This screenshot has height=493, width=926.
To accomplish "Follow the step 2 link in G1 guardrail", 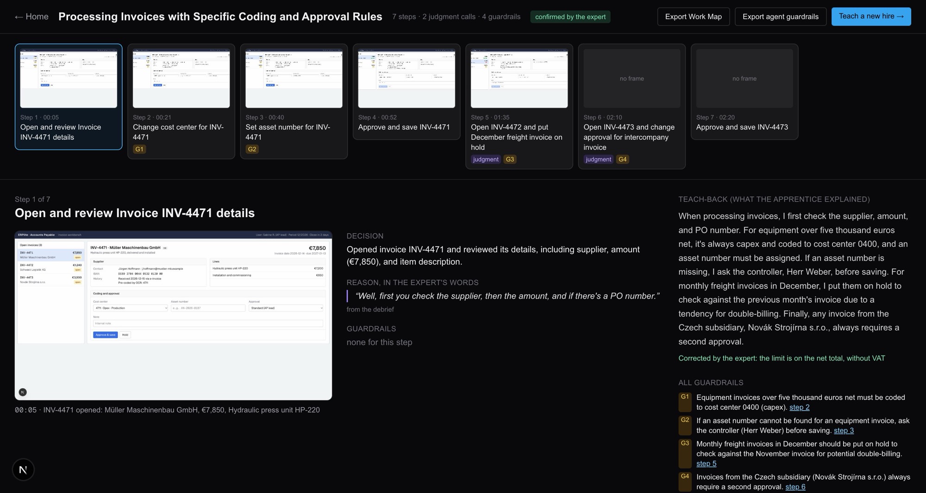I will 799,407.
